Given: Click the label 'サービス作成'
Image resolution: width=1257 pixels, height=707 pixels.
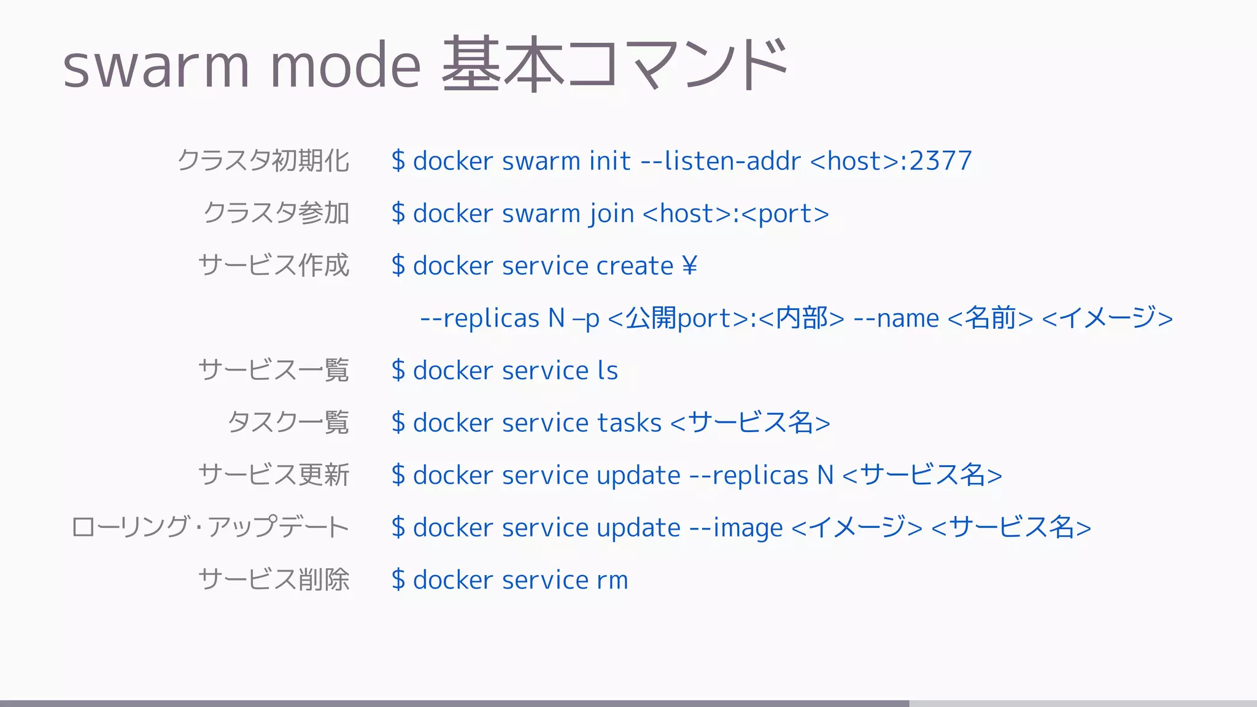Looking at the screenshot, I should pyautogui.click(x=274, y=265).
